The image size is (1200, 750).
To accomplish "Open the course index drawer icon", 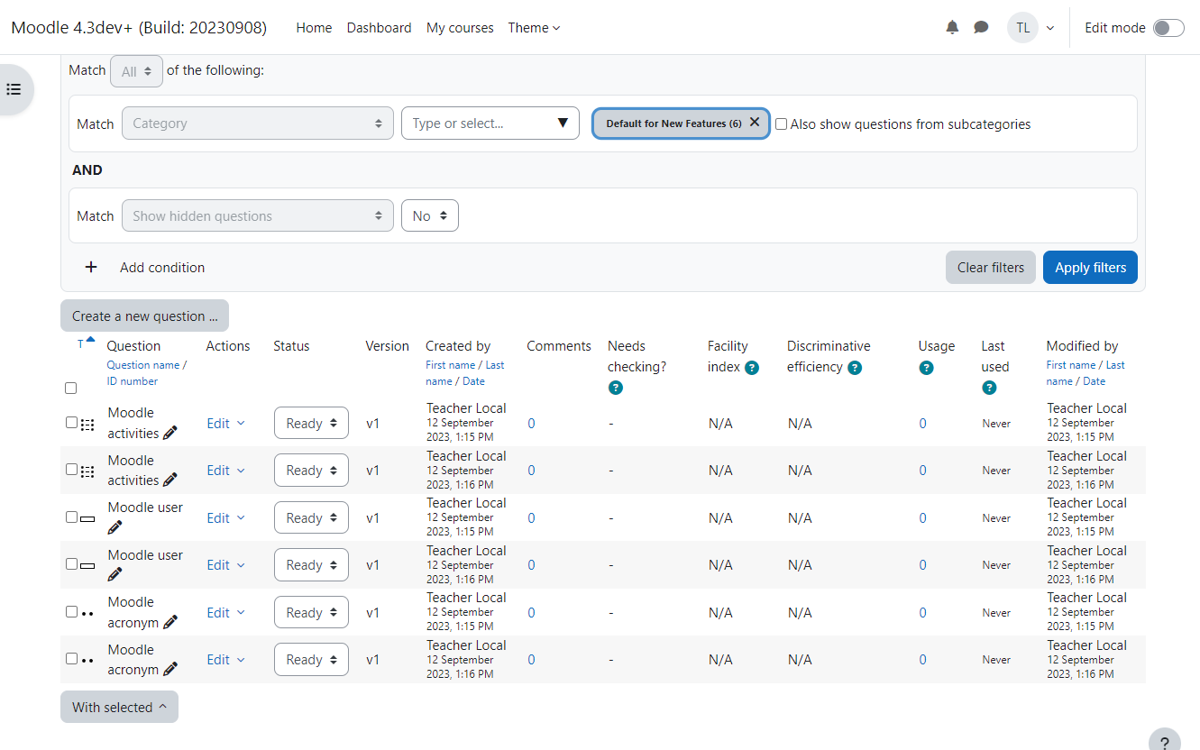I will (14, 89).
